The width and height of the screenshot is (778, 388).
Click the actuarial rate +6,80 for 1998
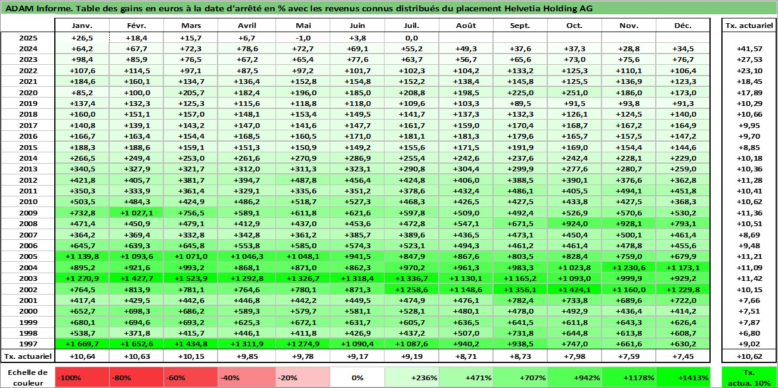tap(748, 333)
